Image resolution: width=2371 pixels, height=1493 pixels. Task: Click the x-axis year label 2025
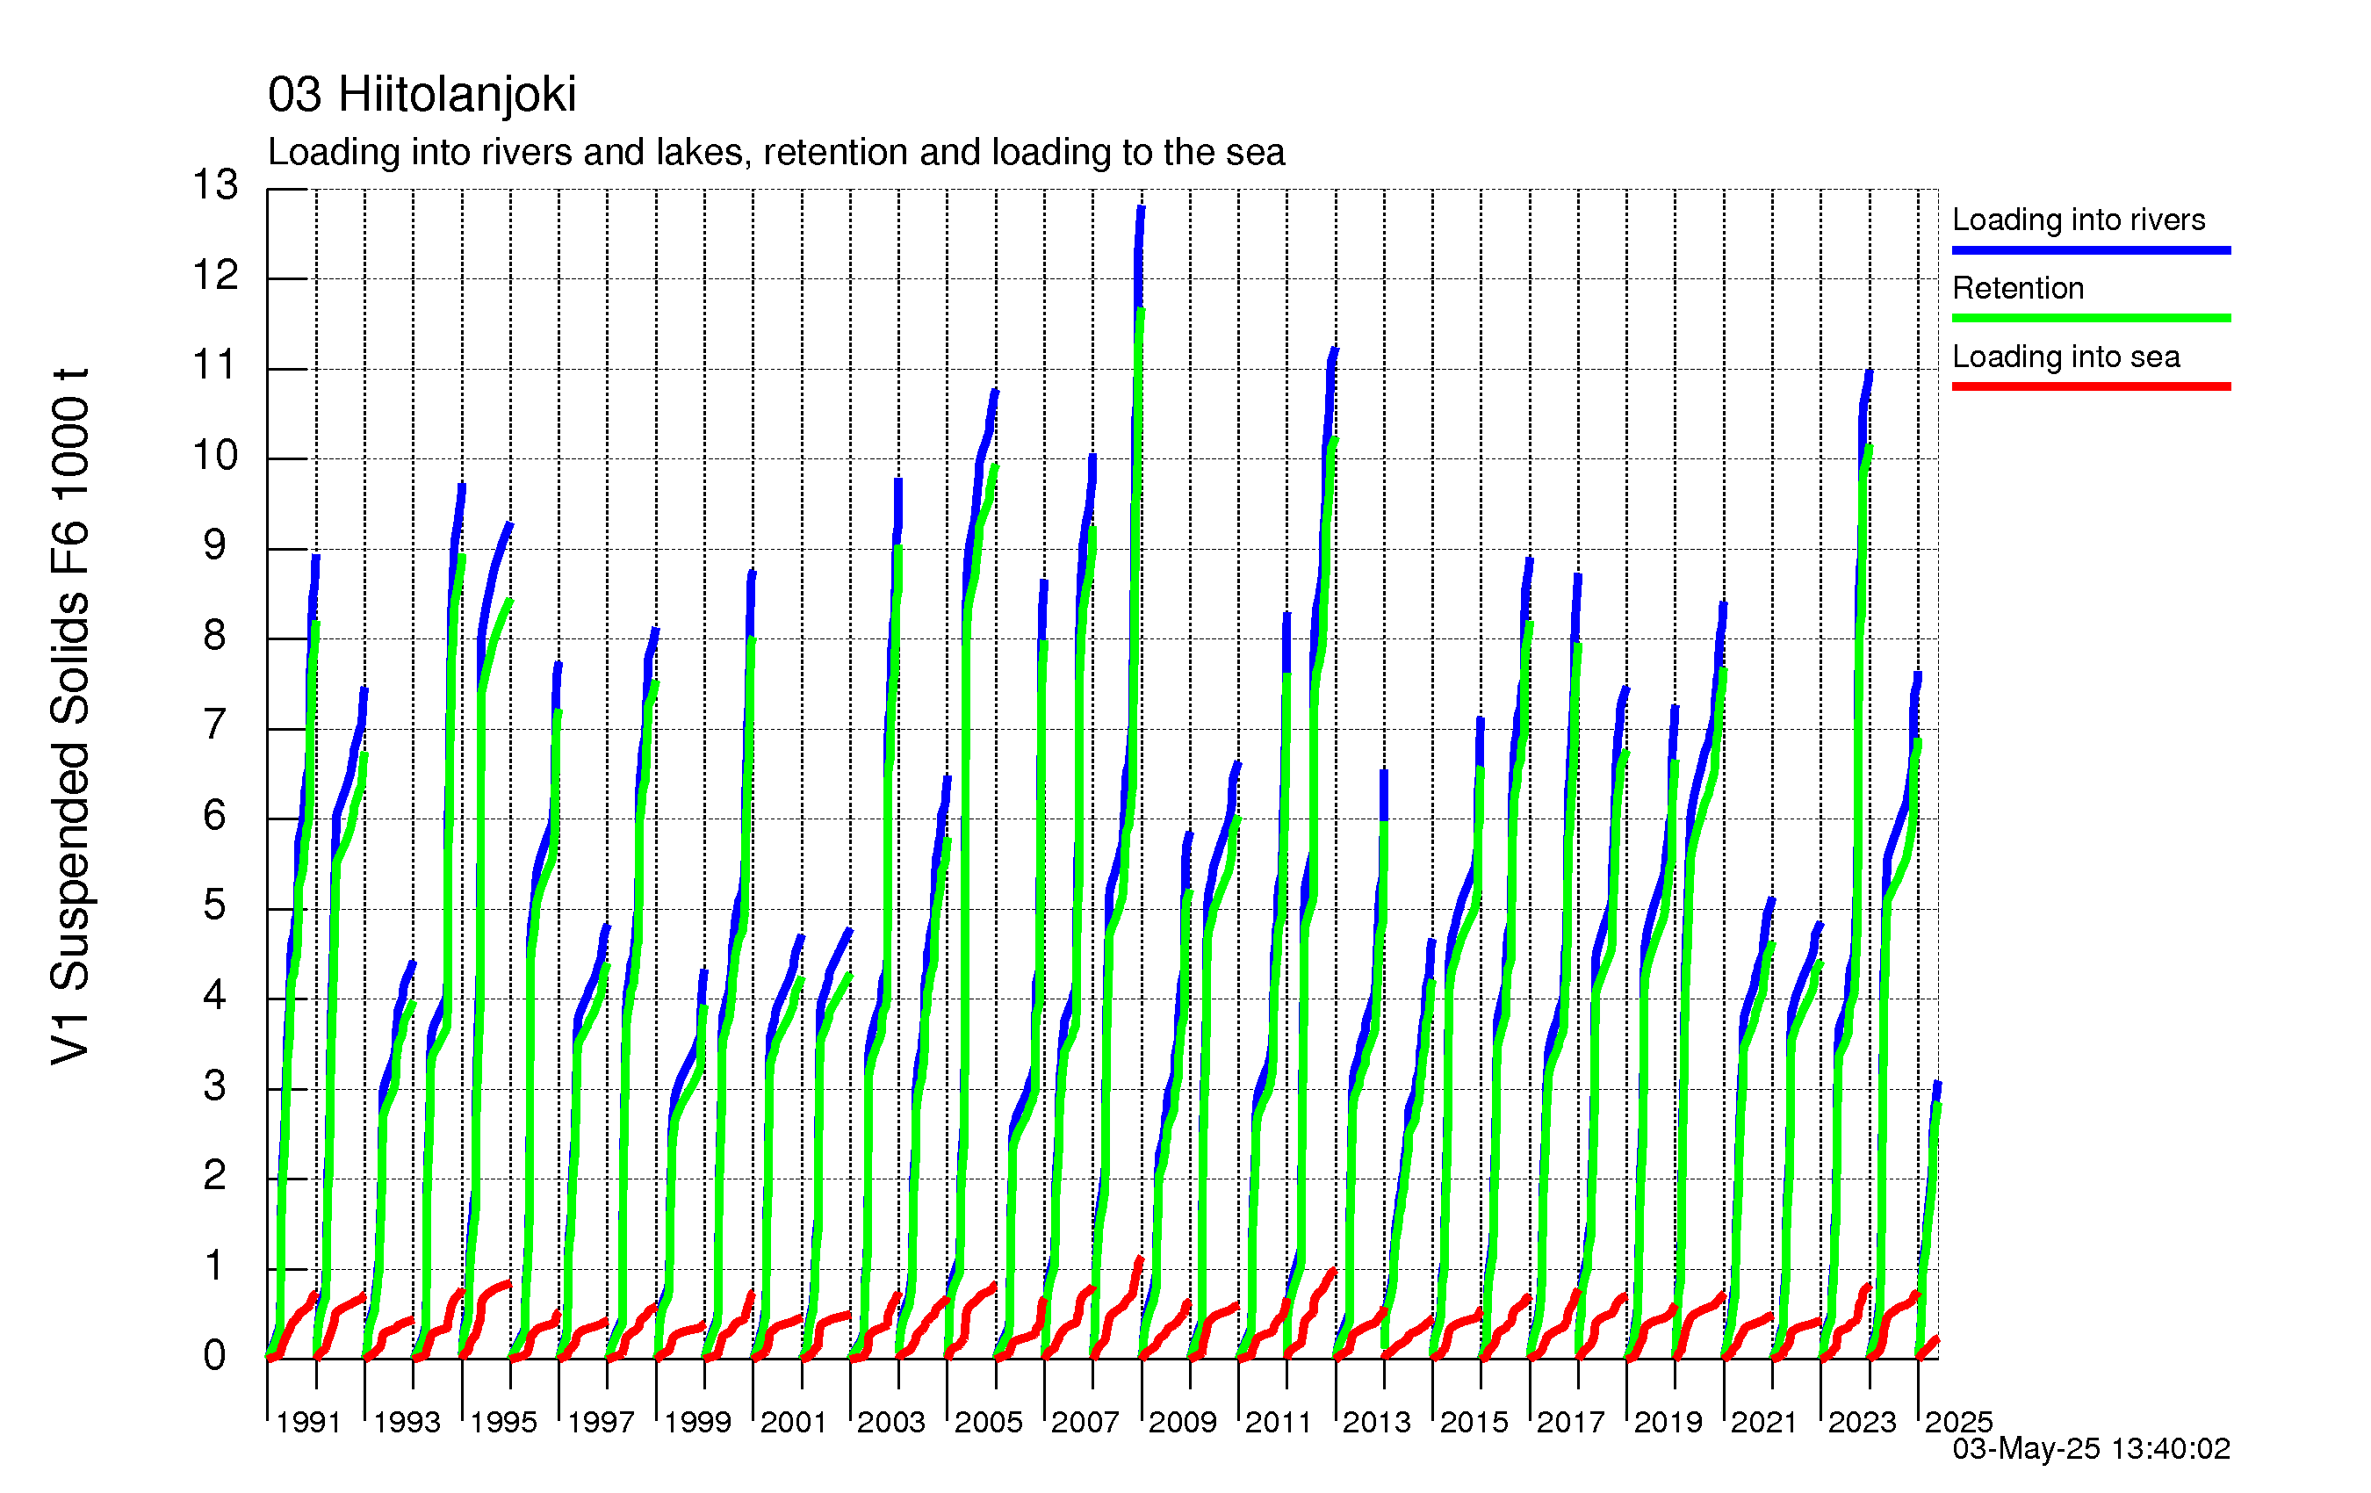pos(1958,1422)
